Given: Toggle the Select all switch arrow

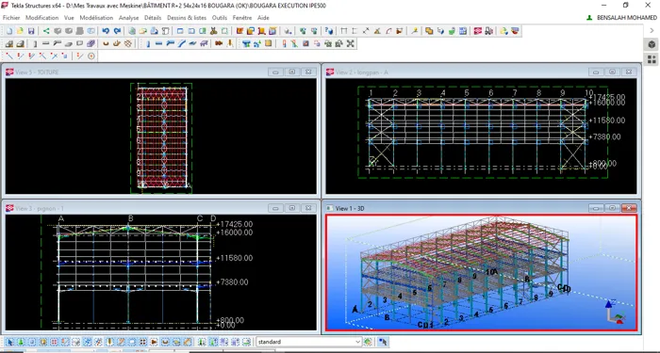Looking at the screenshot, I should click(9, 342).
